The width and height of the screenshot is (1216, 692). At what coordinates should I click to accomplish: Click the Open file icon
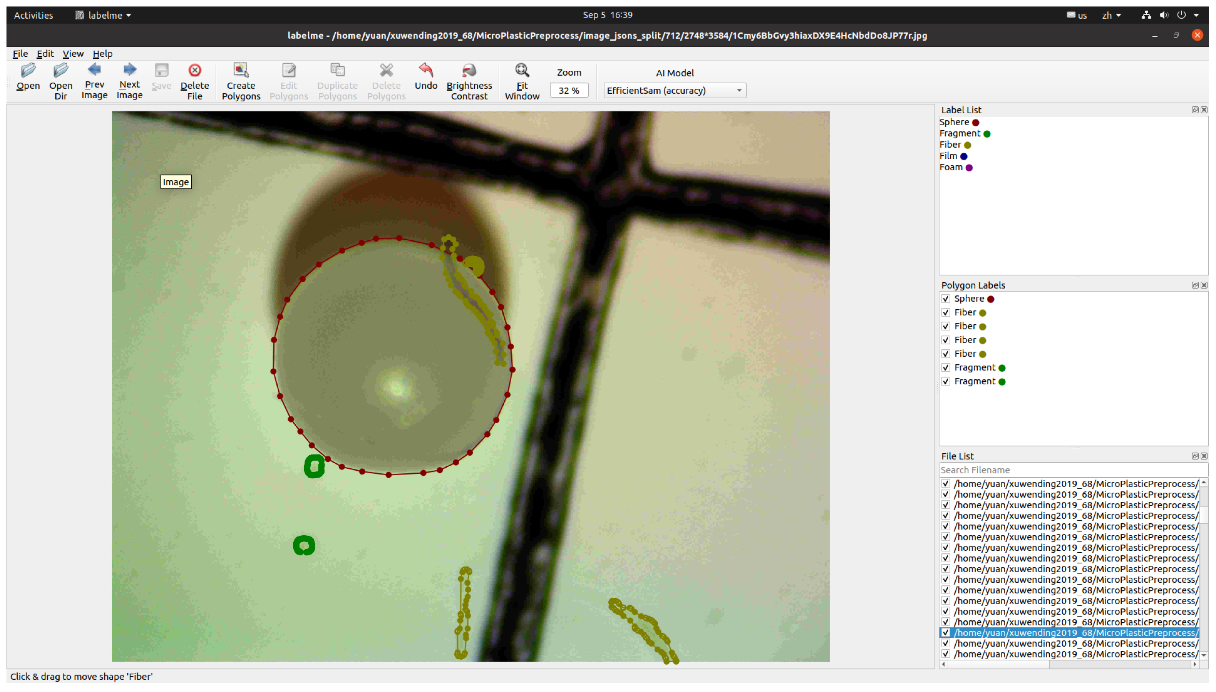(x=28, y=71)
